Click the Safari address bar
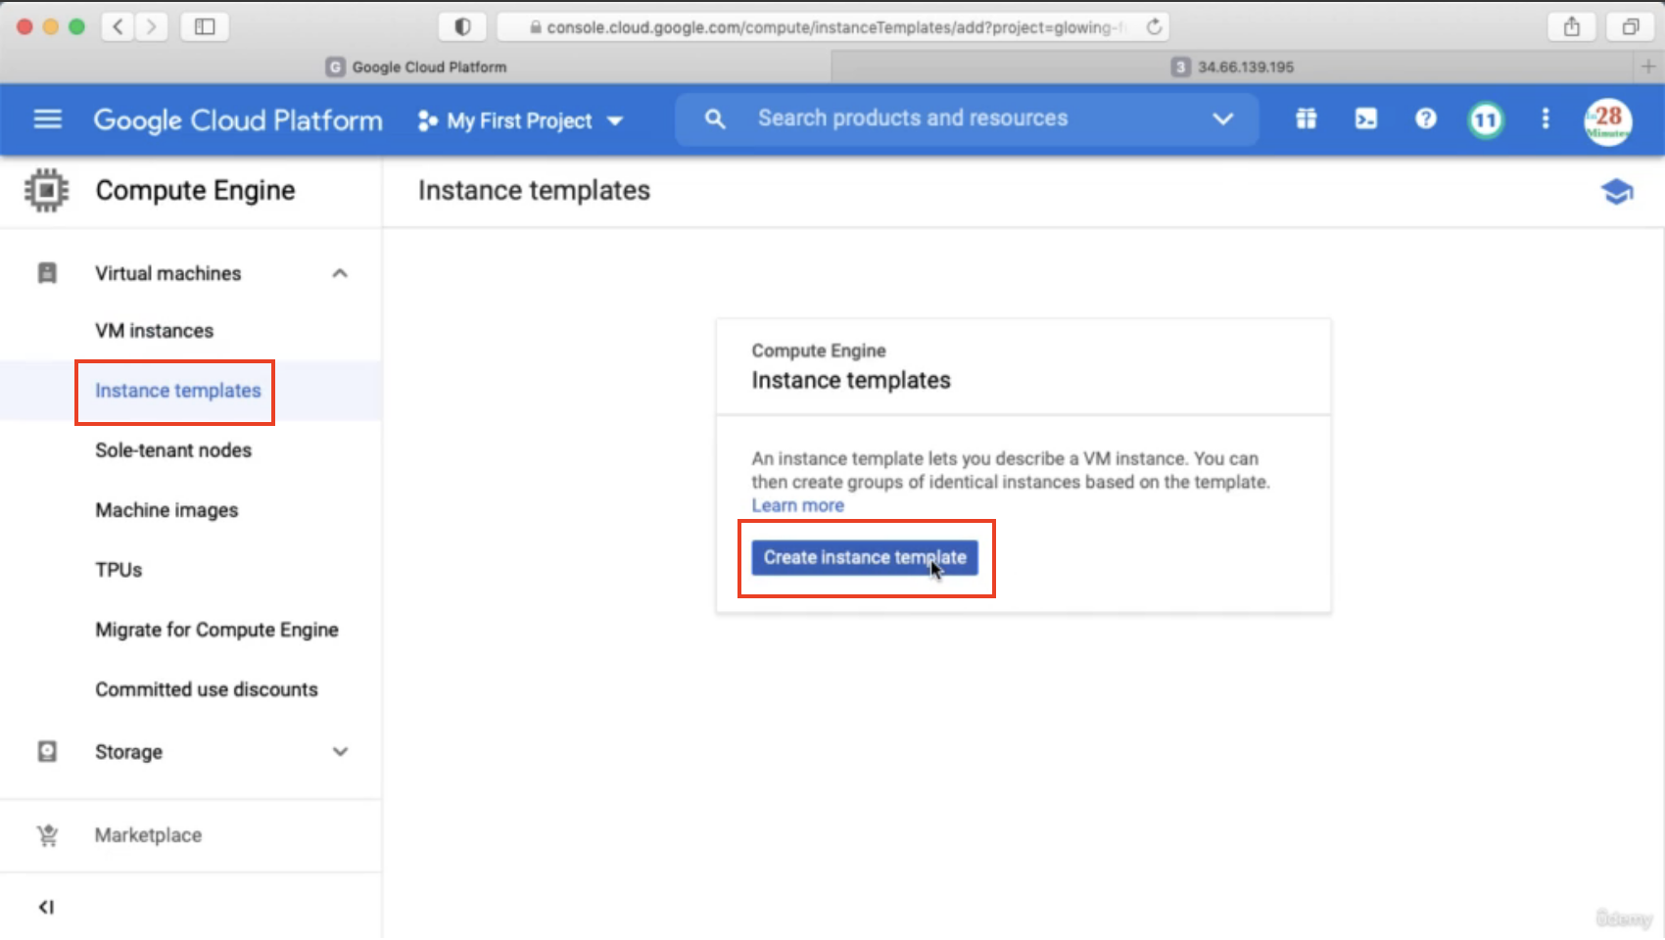This screenshot has width=1665, height=940. click(832, 26)
